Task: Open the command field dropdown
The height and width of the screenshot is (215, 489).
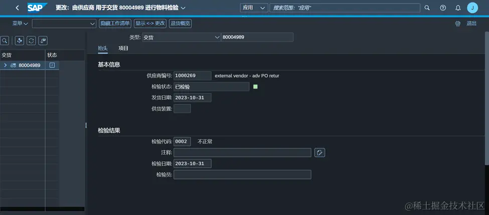Action: coord(92,24)
